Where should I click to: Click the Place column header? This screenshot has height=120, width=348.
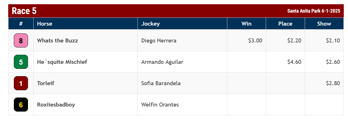tap(285, 24)
